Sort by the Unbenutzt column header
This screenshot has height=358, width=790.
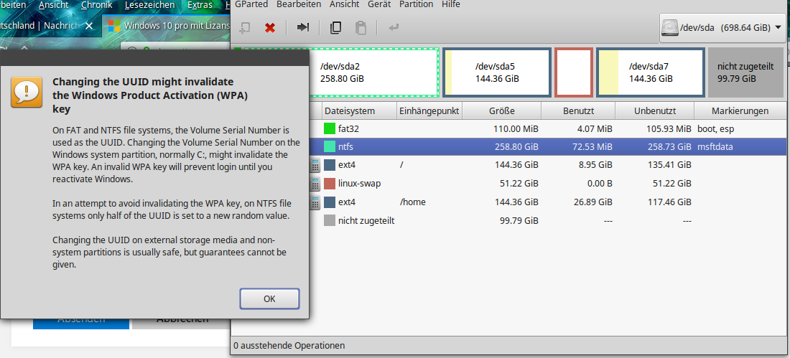click(654, 110)
